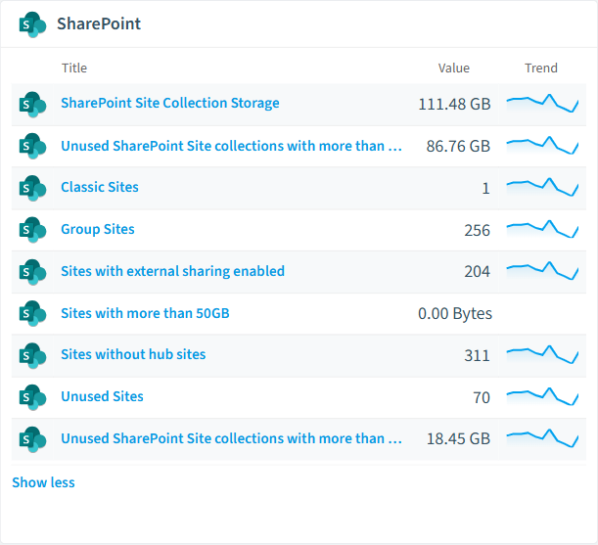Click the trend sparkline in the 18.45 GB row
The image size is (598, 545).
542,438
